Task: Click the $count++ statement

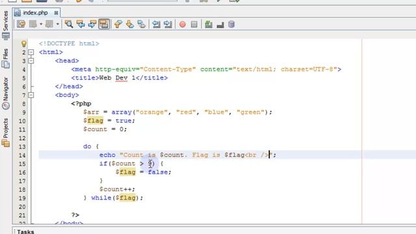Action: 117,189
